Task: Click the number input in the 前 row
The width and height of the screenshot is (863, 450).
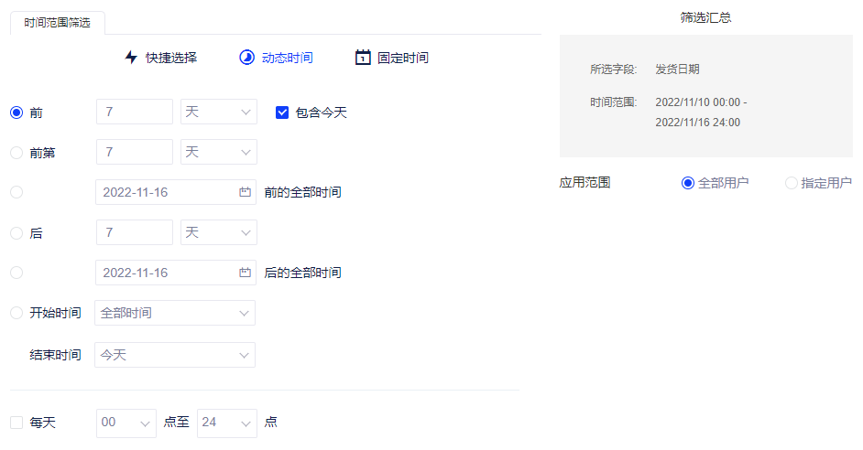Action: [134, 112]
